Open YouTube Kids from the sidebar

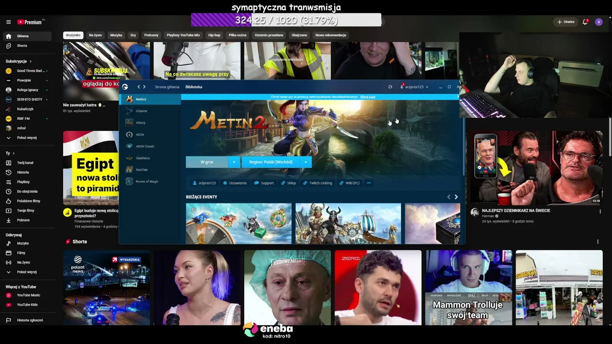(x=27, y=305)
